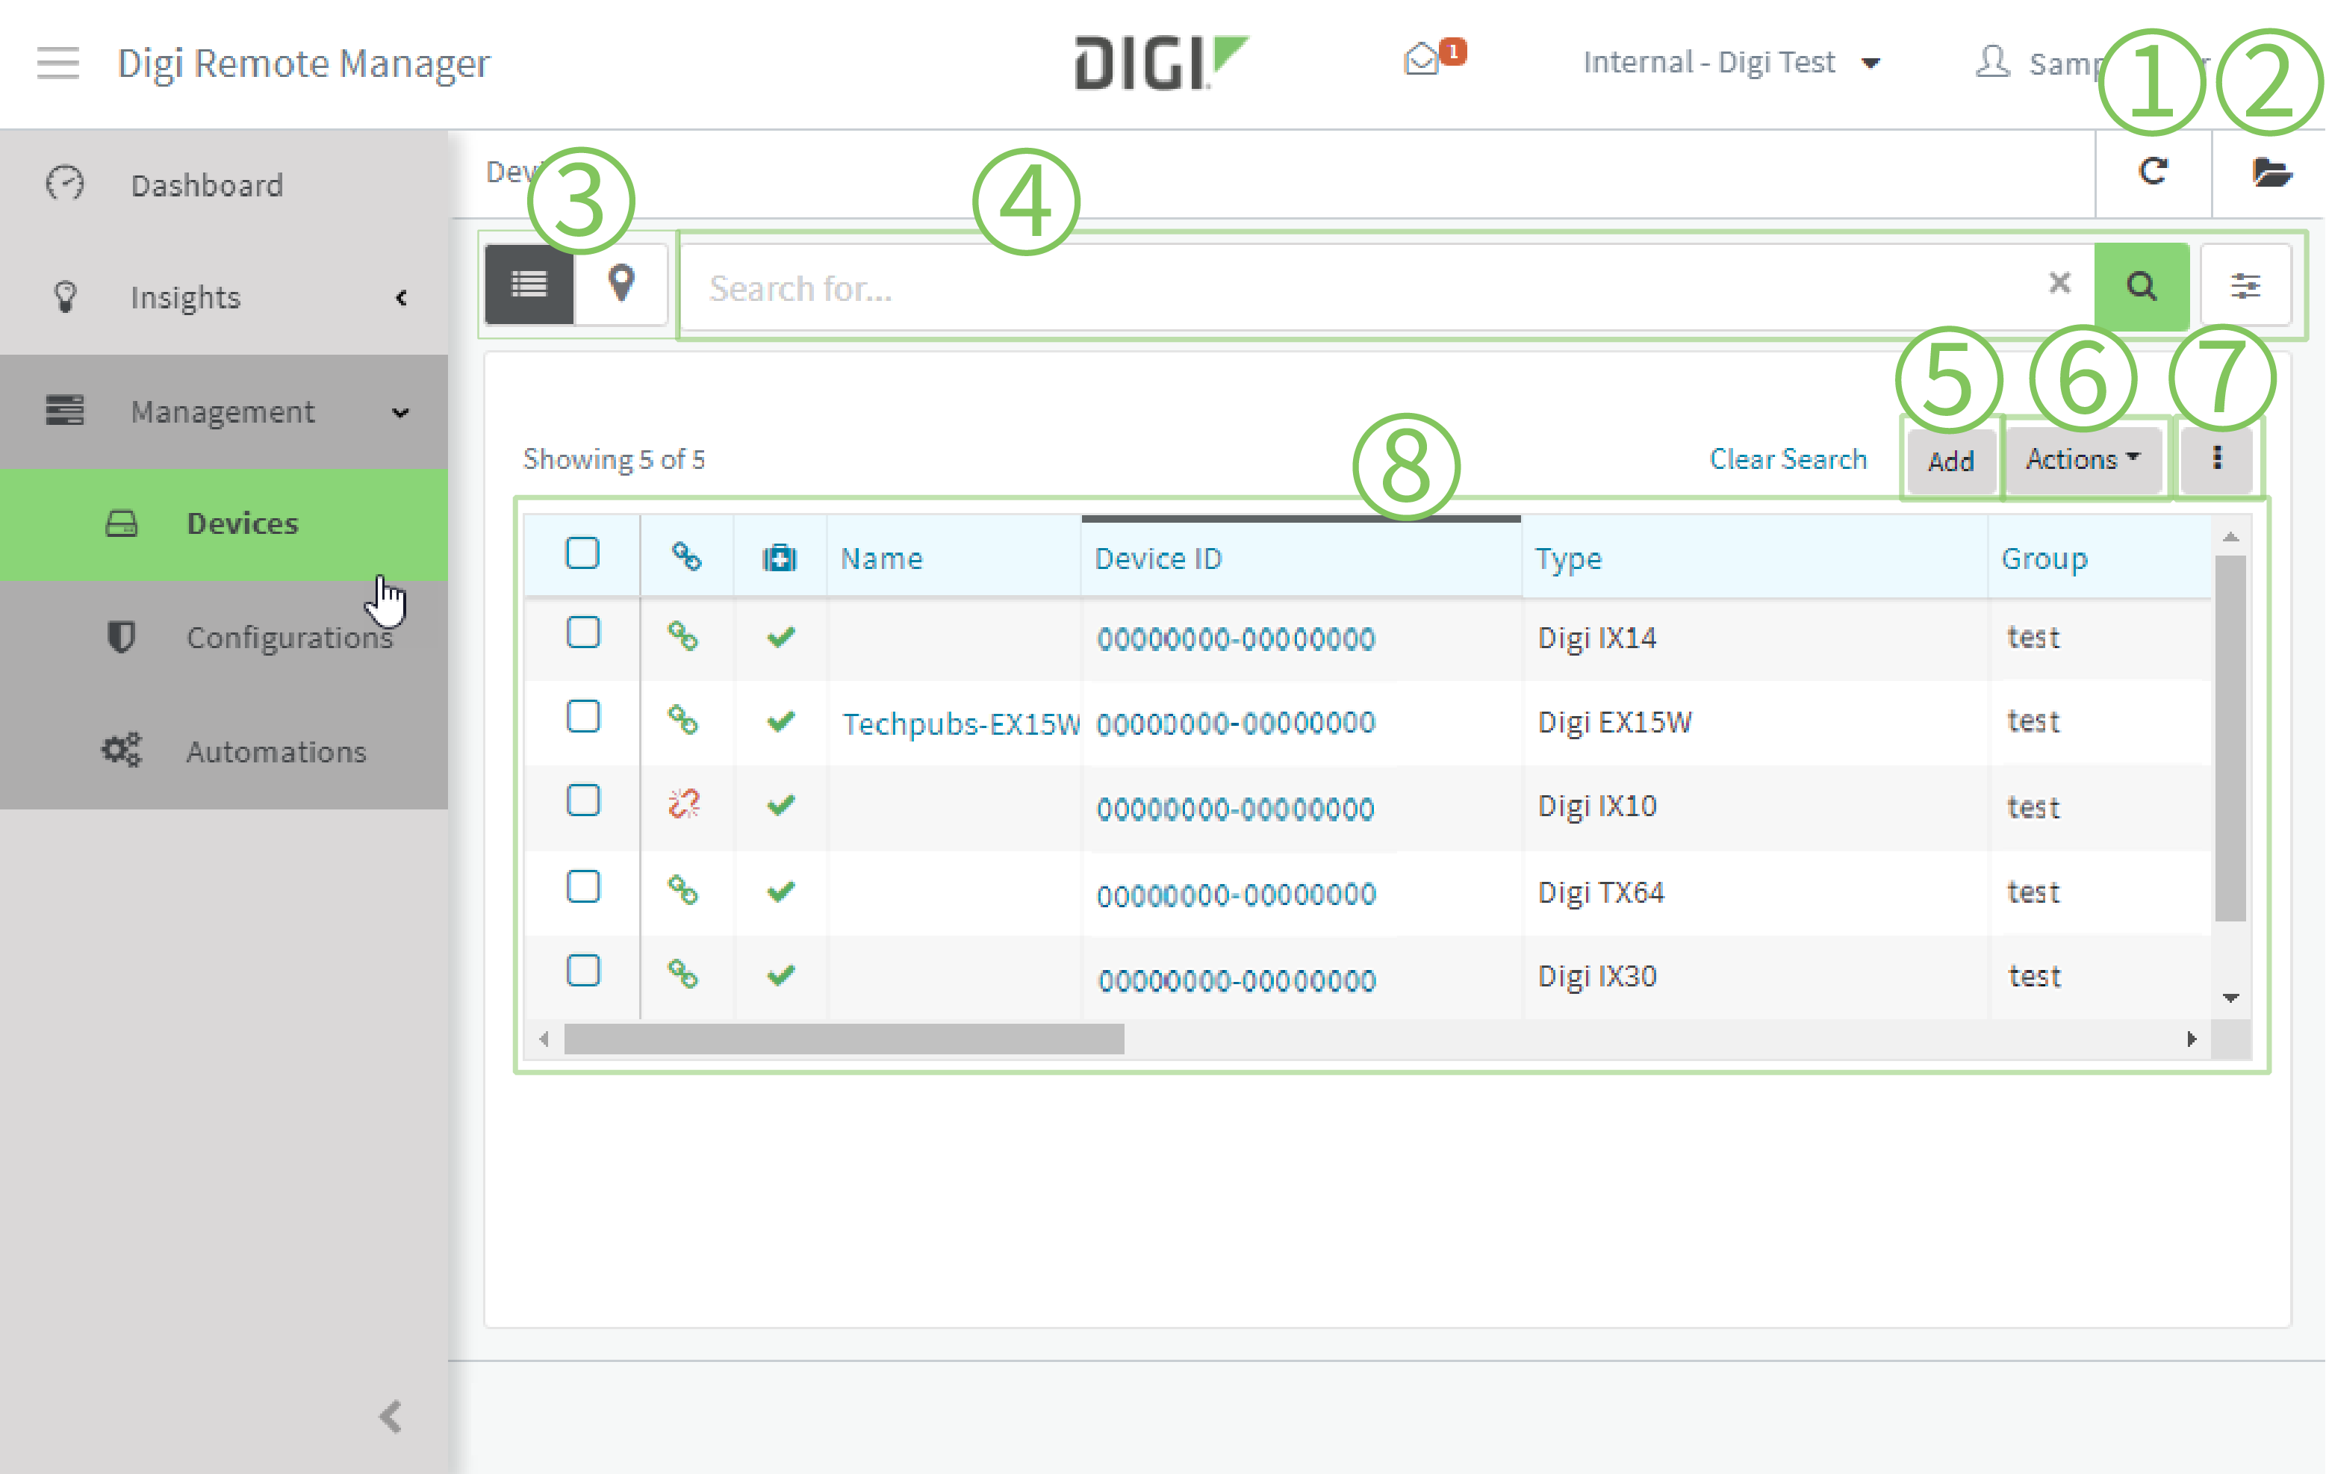Open the Internal - Digi Test account dropdown
Image resolution: width=2326 pixels, height=1474 pixels.
coord(1731,63)
